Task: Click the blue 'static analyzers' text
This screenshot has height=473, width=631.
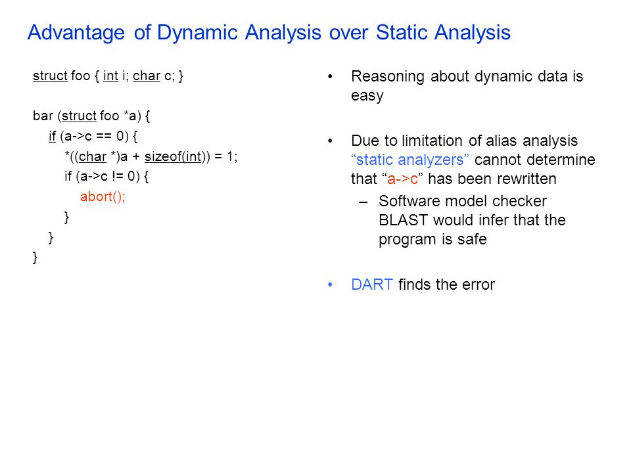Action: point(409,160)
